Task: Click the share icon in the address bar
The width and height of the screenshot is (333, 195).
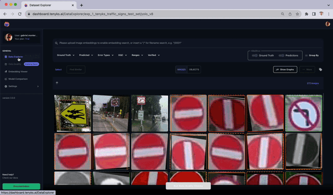Action: tap(290, 14)
